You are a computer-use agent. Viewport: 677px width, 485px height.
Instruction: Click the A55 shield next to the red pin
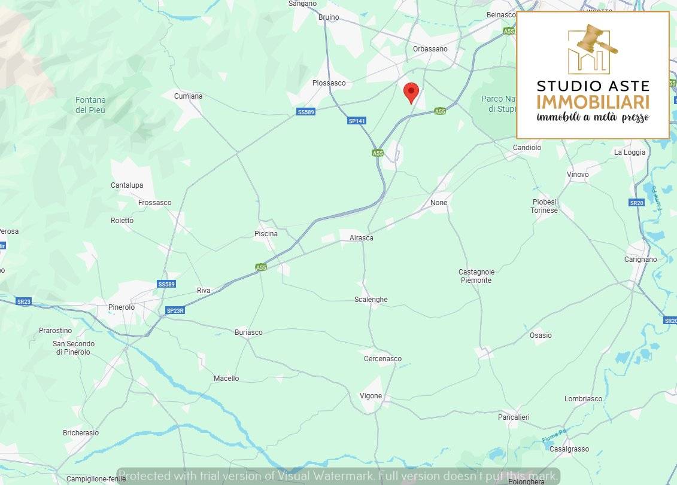click(440, 111)
